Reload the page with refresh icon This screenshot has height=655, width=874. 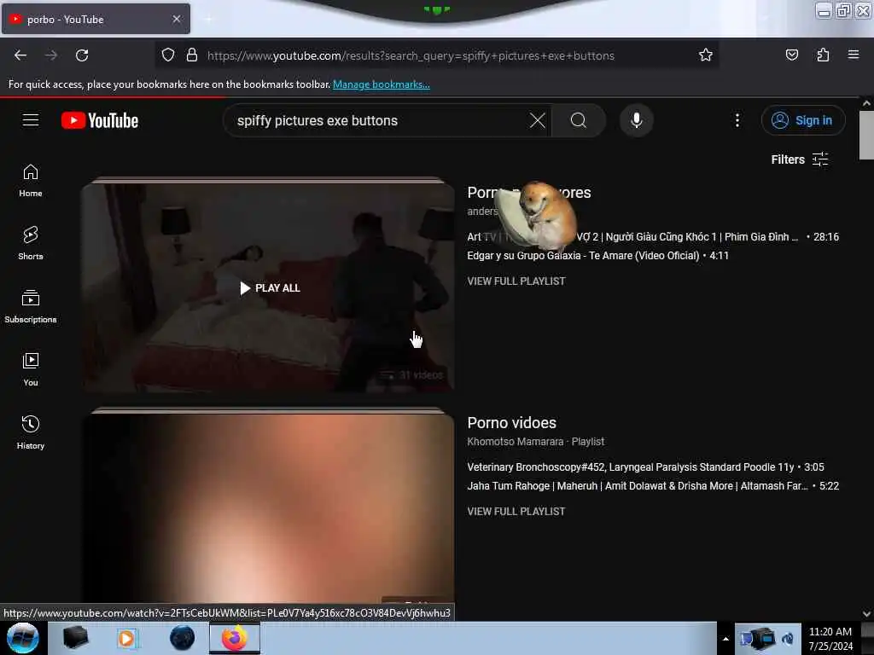click(x=82, y=55)
